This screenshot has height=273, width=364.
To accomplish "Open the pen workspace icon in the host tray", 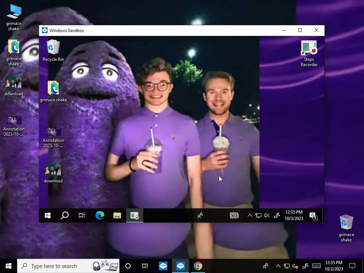I will [x=305, y=266].
